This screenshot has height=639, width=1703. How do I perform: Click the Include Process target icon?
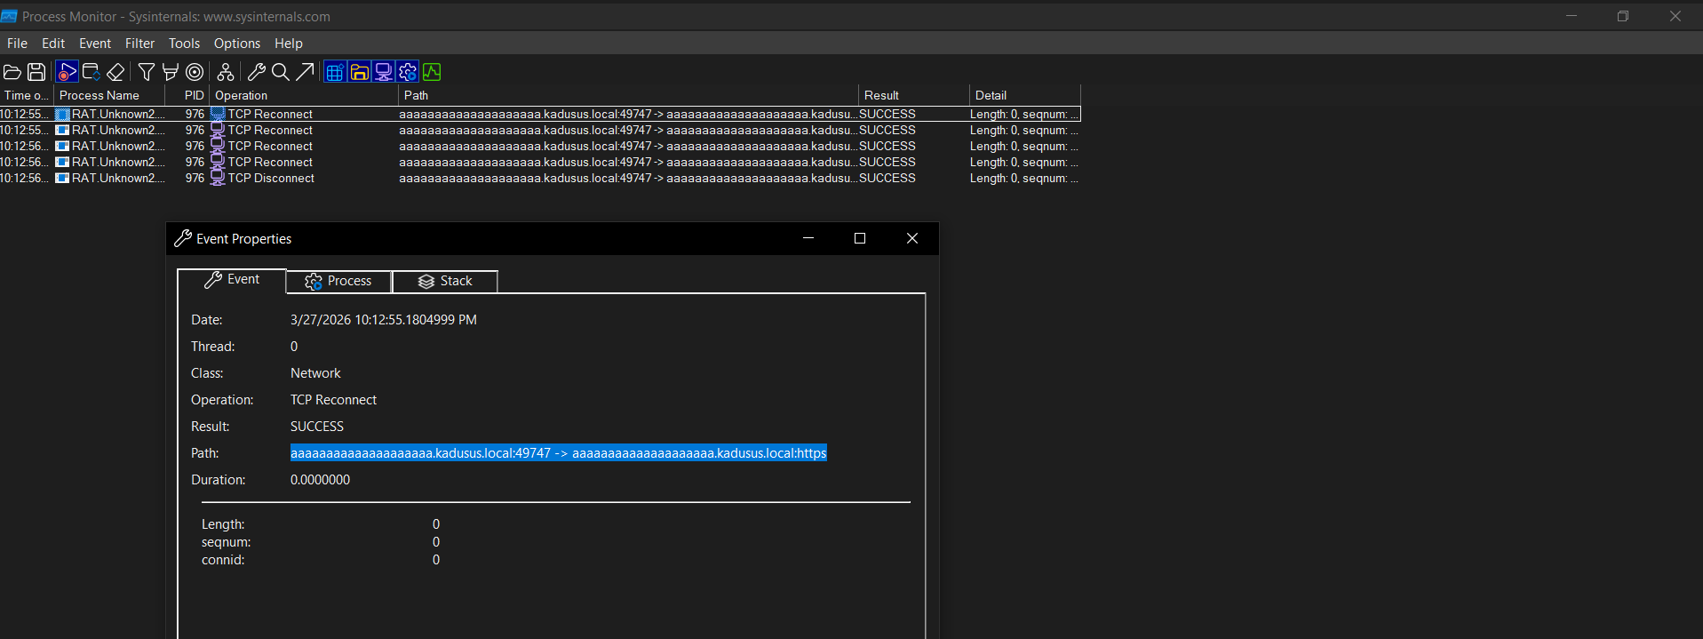tap(195, 72)
